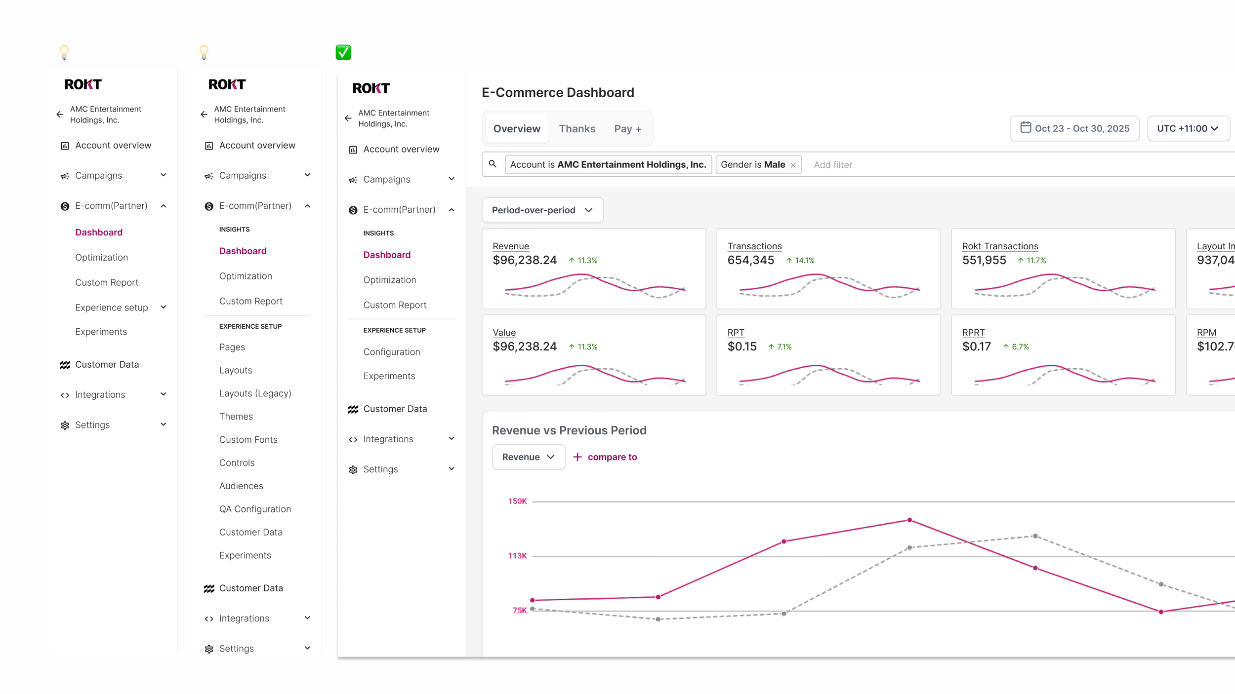1235x694 pixels.
Task: Click the first lightbulb icon at top left
Action: tap(64, 52)
